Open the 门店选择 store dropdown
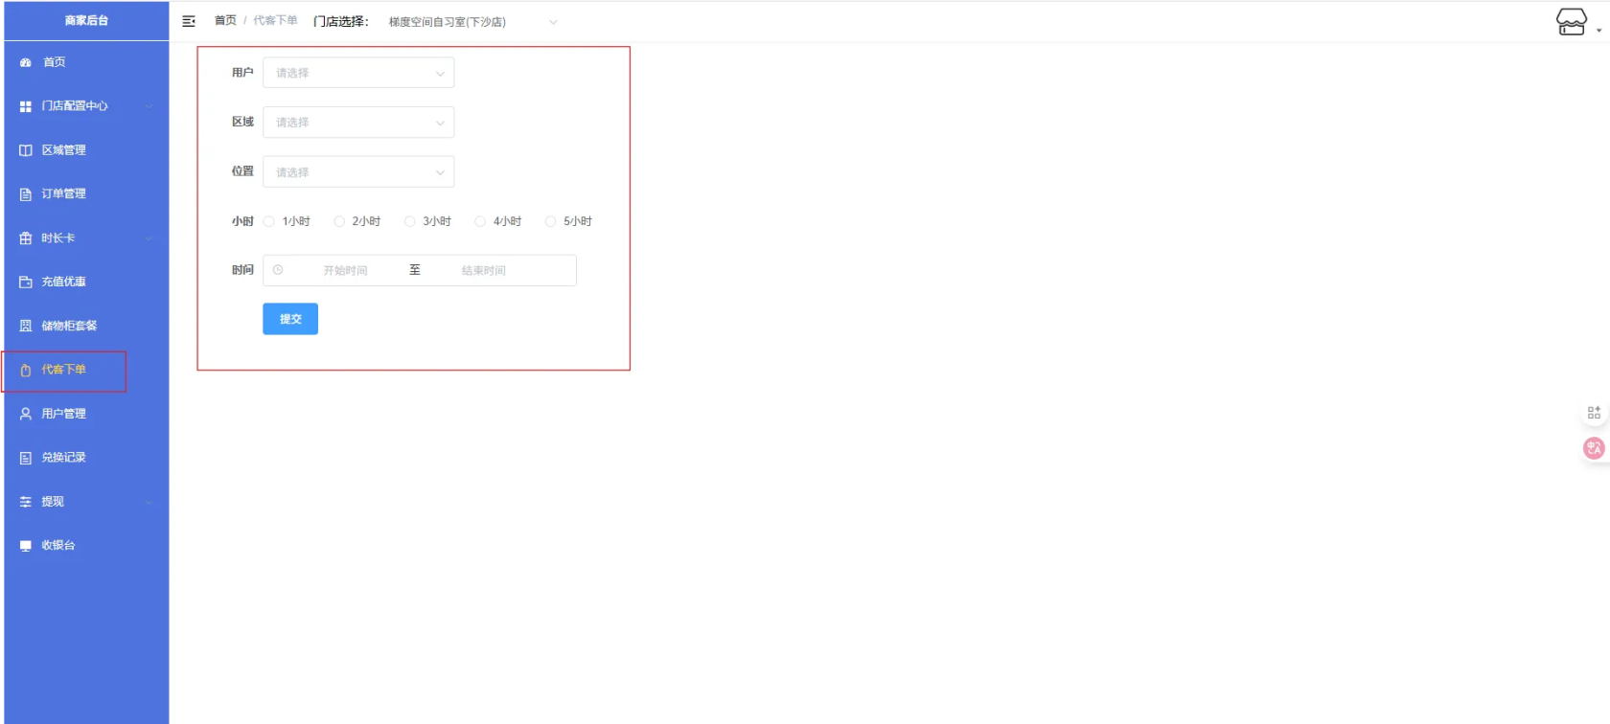 [471, 22]
